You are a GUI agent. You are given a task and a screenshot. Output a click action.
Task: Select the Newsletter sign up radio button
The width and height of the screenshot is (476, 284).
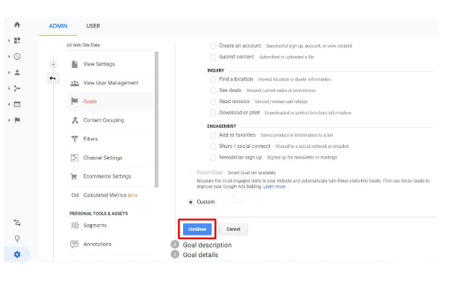click(x=213, y=158)
